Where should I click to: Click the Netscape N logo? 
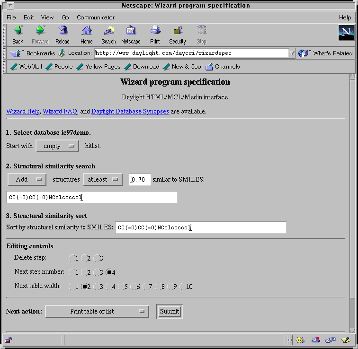pos(345,33)
